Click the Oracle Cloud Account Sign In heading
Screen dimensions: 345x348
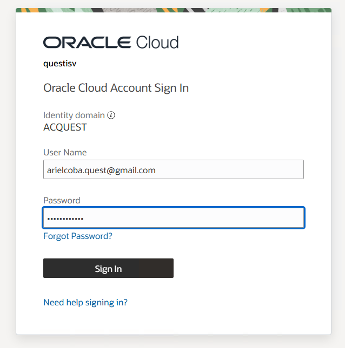click(116, 88)
